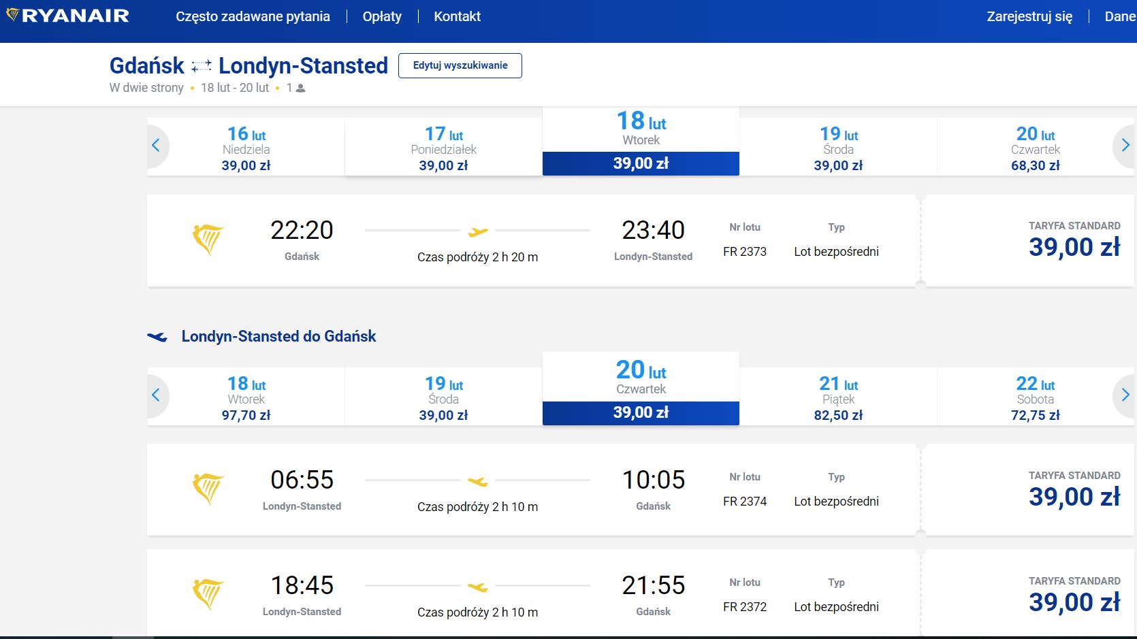
Task: Click yellow plane icon on 22:20 flight
Action: pyautogui.click(x=478, y=232)
